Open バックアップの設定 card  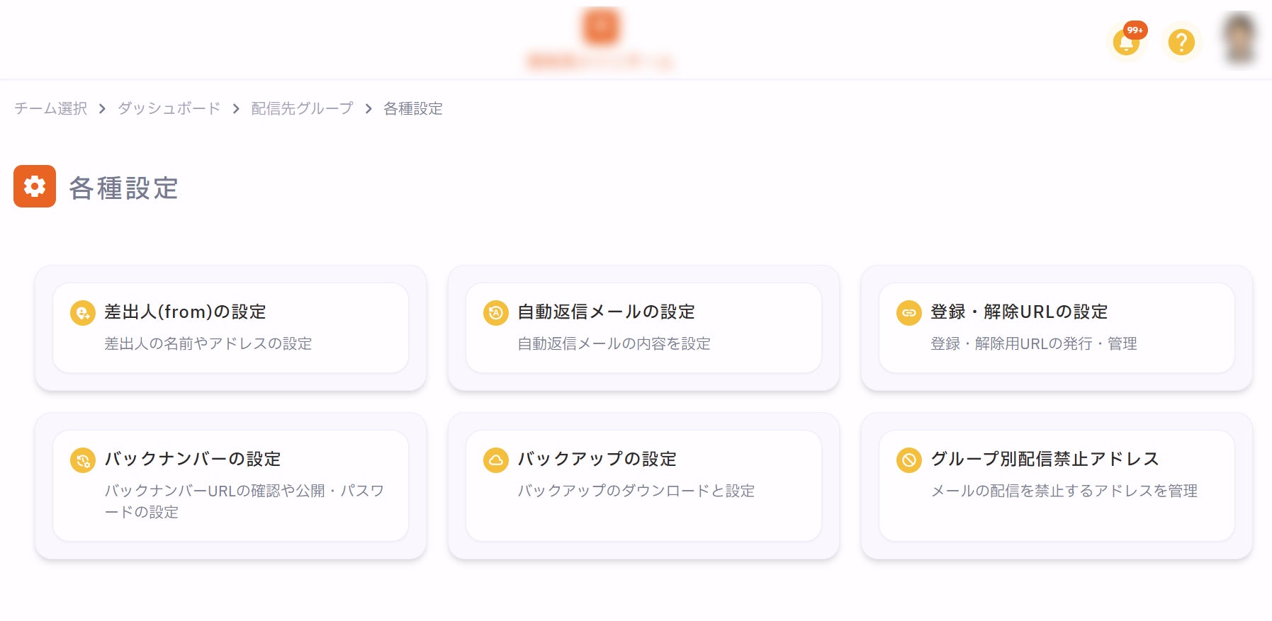(x=643, y=486)
